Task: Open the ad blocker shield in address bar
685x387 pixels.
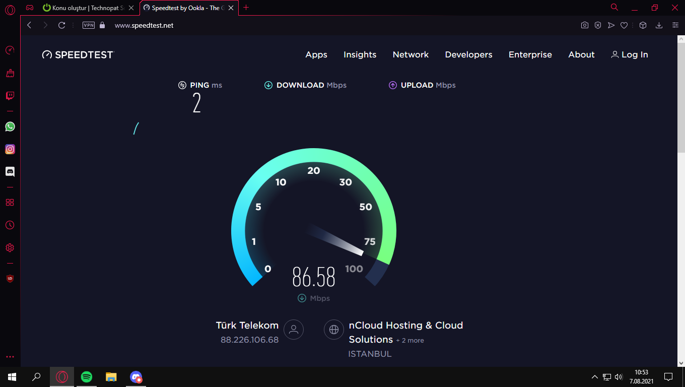Action: [x=598, y=25]
